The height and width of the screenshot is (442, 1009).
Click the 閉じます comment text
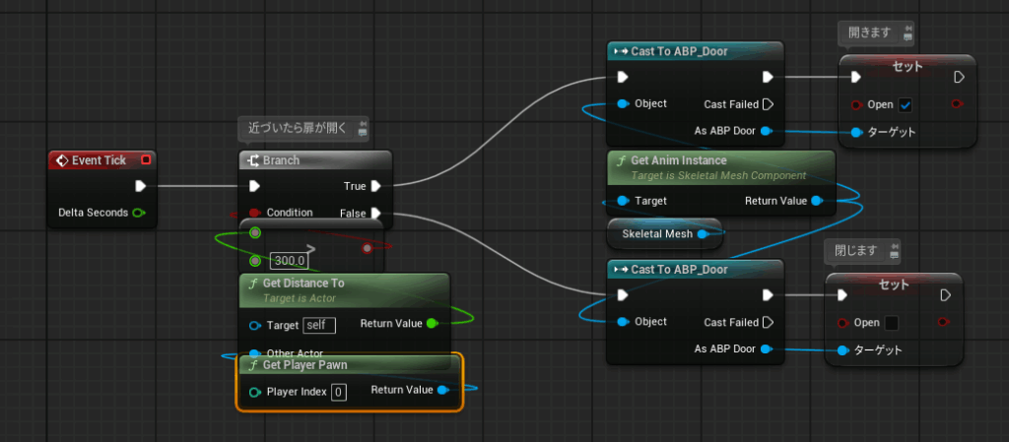856,251
